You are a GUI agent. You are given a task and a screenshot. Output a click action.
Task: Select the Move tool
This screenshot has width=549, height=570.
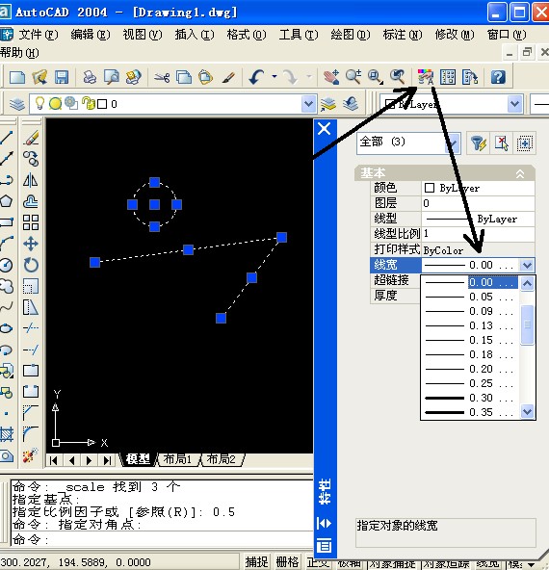[x=31, y=244]
